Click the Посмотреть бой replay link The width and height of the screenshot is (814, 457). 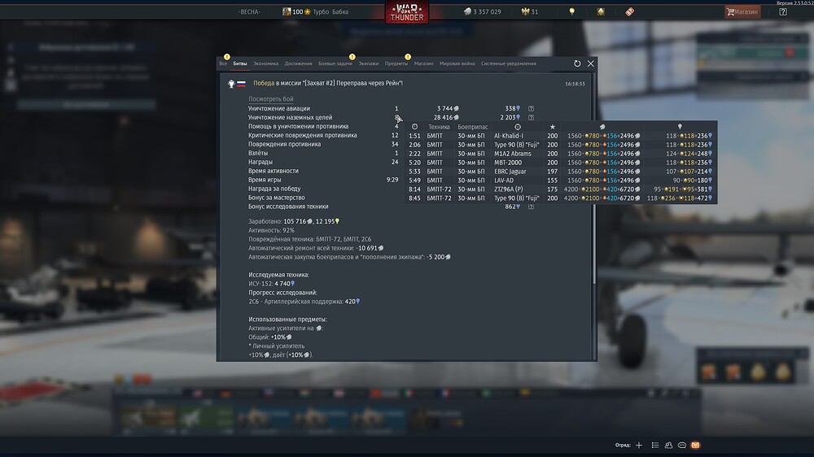click(x=270, y=99)
